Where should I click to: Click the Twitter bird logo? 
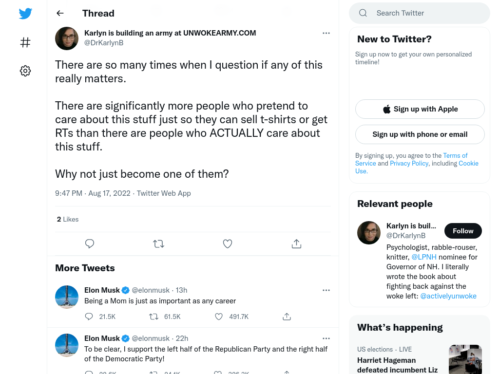click(25, 14)
